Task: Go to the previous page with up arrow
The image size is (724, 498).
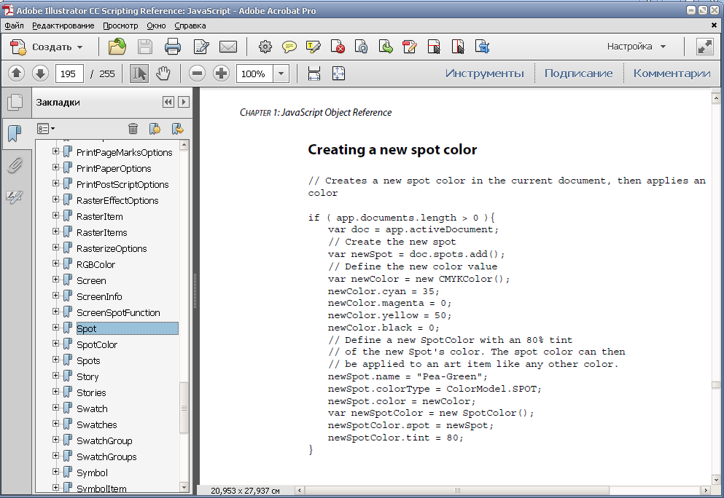Action: (17, 74)
